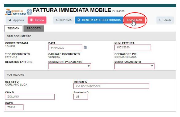
Task: Click the Aggiorna button label
Action: (19, 20)
